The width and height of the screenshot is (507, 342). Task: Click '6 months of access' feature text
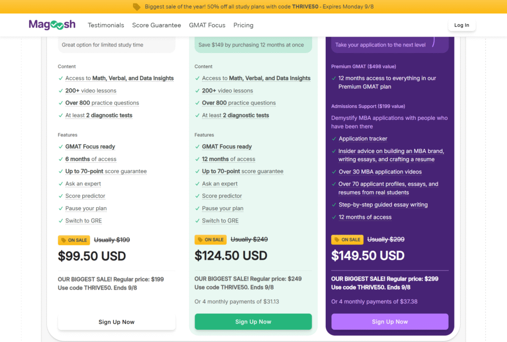(91, 159)
